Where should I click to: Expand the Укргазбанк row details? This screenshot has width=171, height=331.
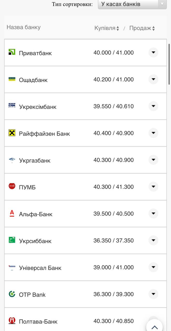(x=153, y=160)
